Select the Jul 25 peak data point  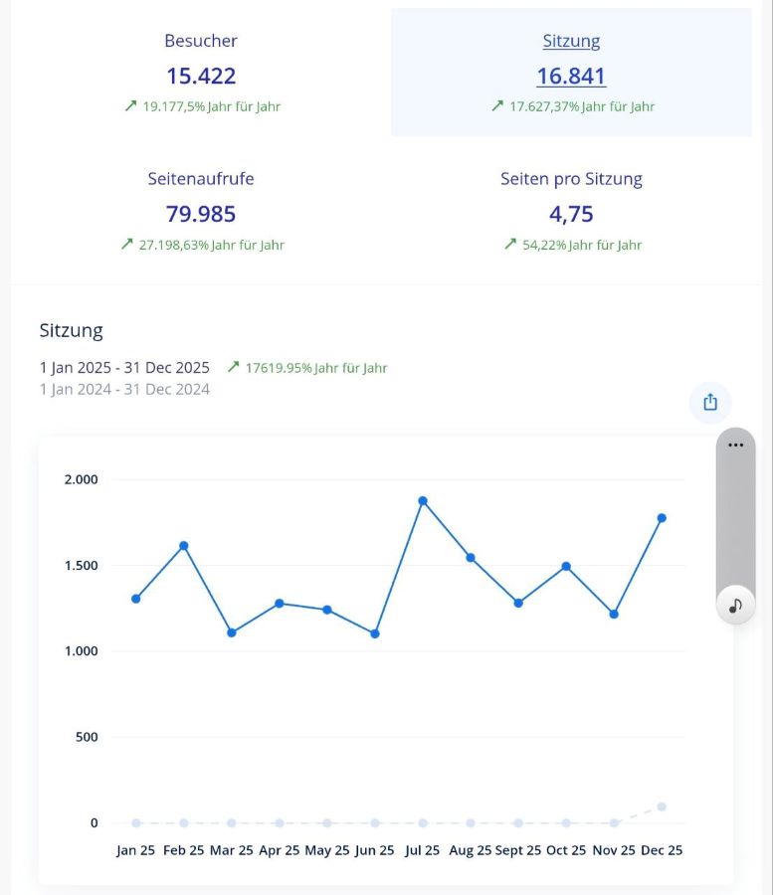(x=423, y=501)
